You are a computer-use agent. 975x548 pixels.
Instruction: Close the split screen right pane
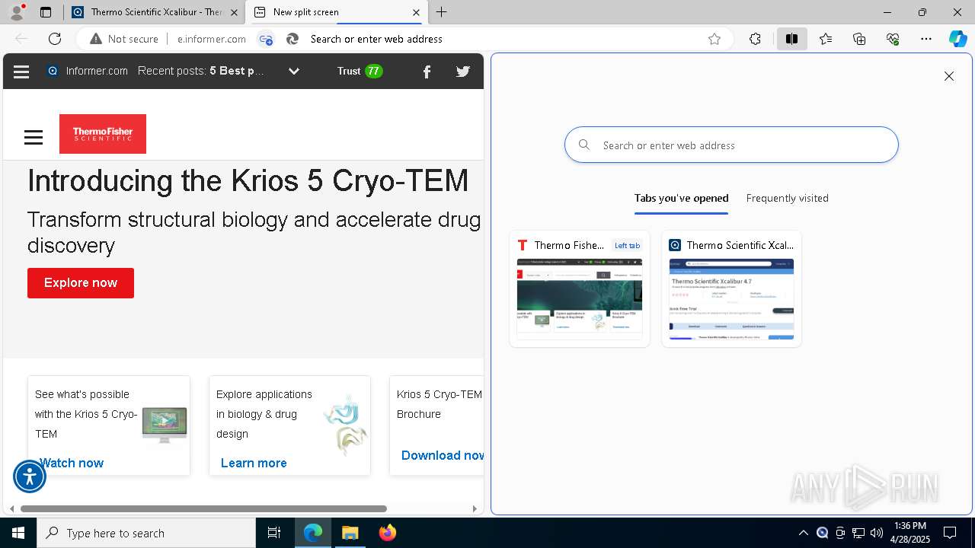pyautogui.click(x=949, y=76)
